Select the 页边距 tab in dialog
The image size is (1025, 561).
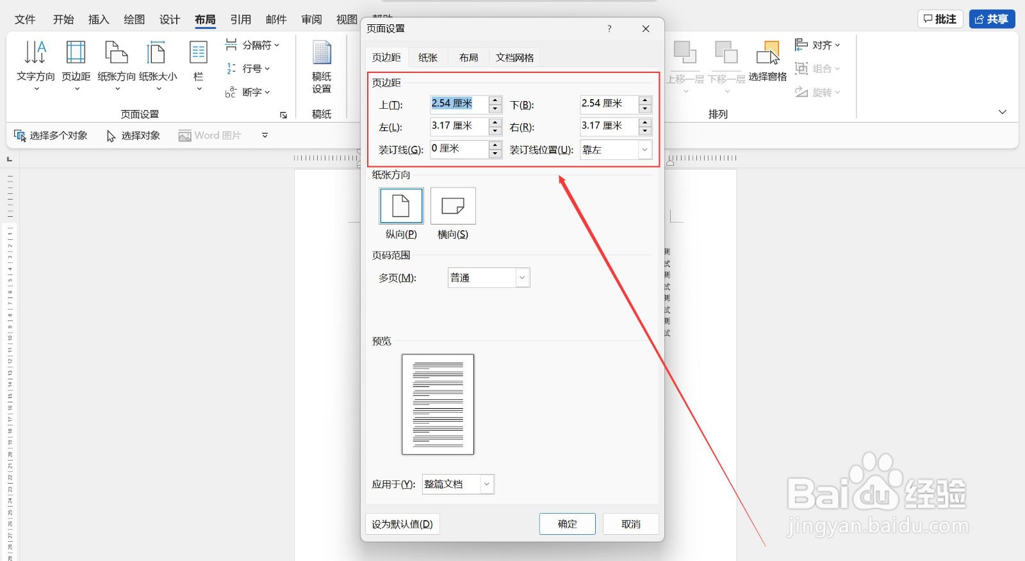click(386, 58)
